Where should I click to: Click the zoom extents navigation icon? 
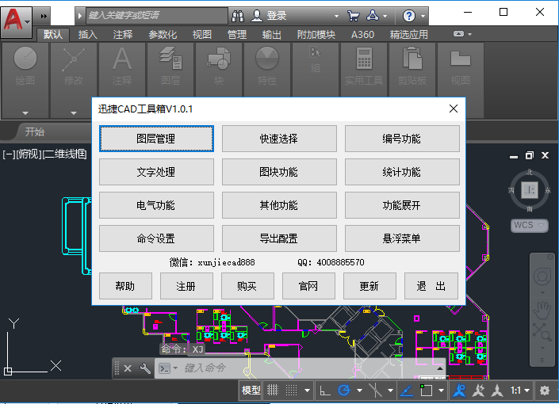(x=542, y=332)
